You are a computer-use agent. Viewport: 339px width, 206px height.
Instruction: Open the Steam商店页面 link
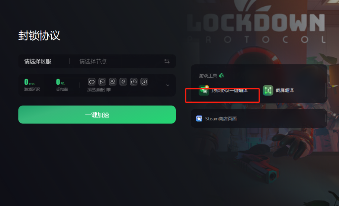point(221,119)
